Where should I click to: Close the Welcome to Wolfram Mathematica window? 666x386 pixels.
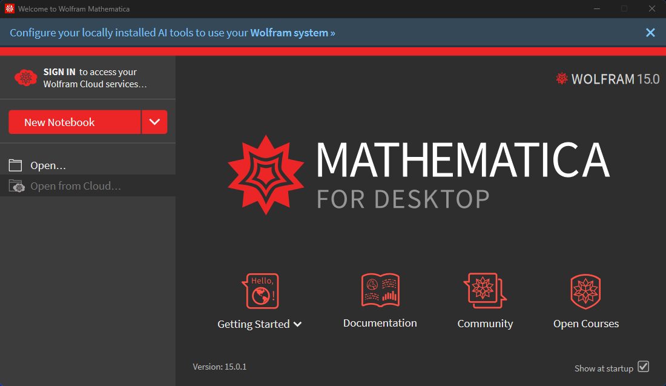click(652, 8)
